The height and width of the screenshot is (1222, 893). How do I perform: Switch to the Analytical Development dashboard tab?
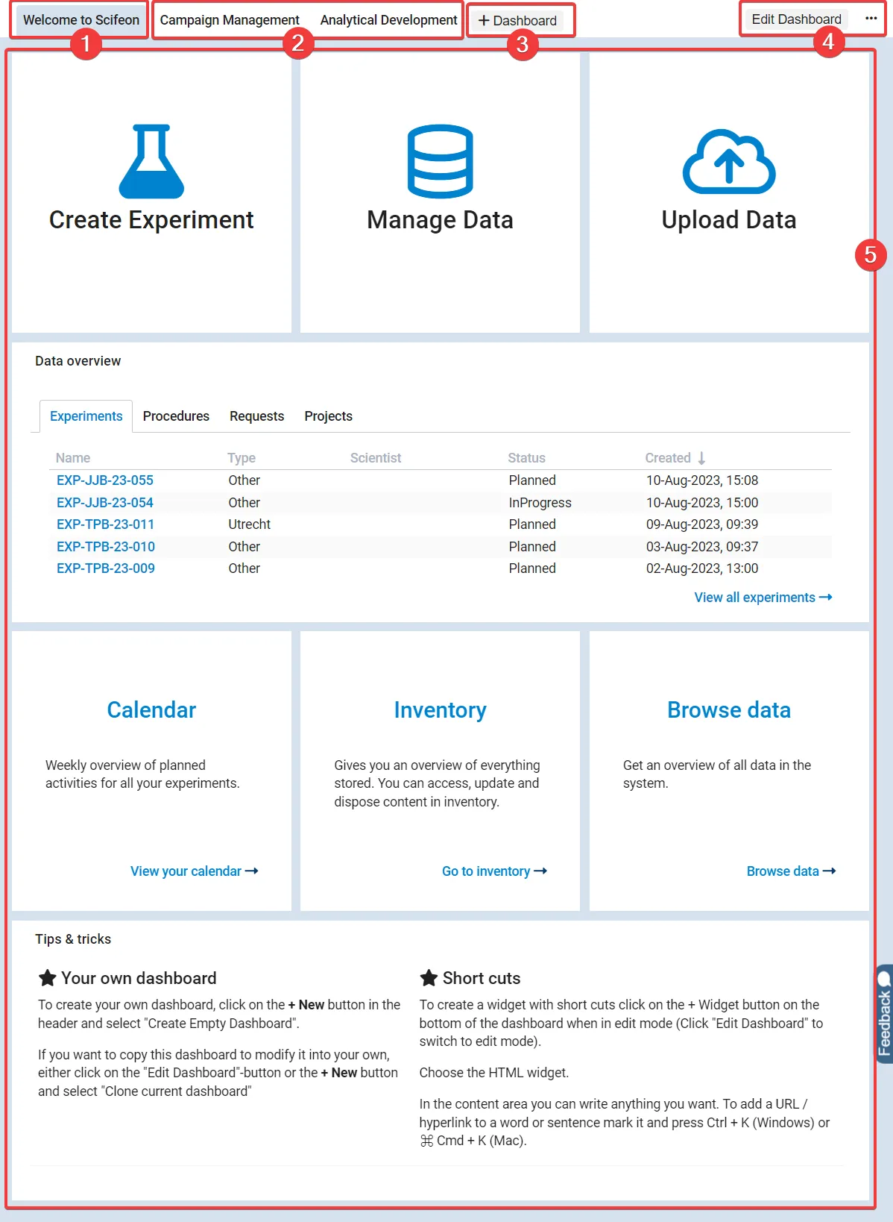point(388,20)
